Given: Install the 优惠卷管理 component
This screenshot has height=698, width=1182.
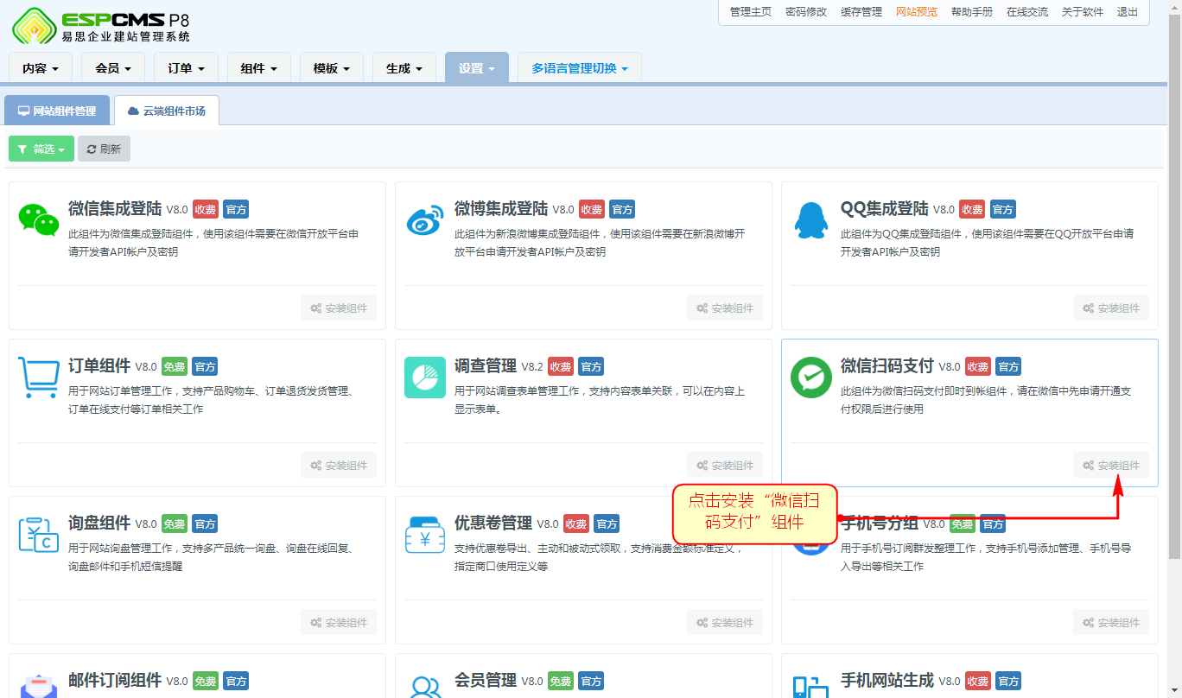Looking at the screenshot, I should pos(725,623).
